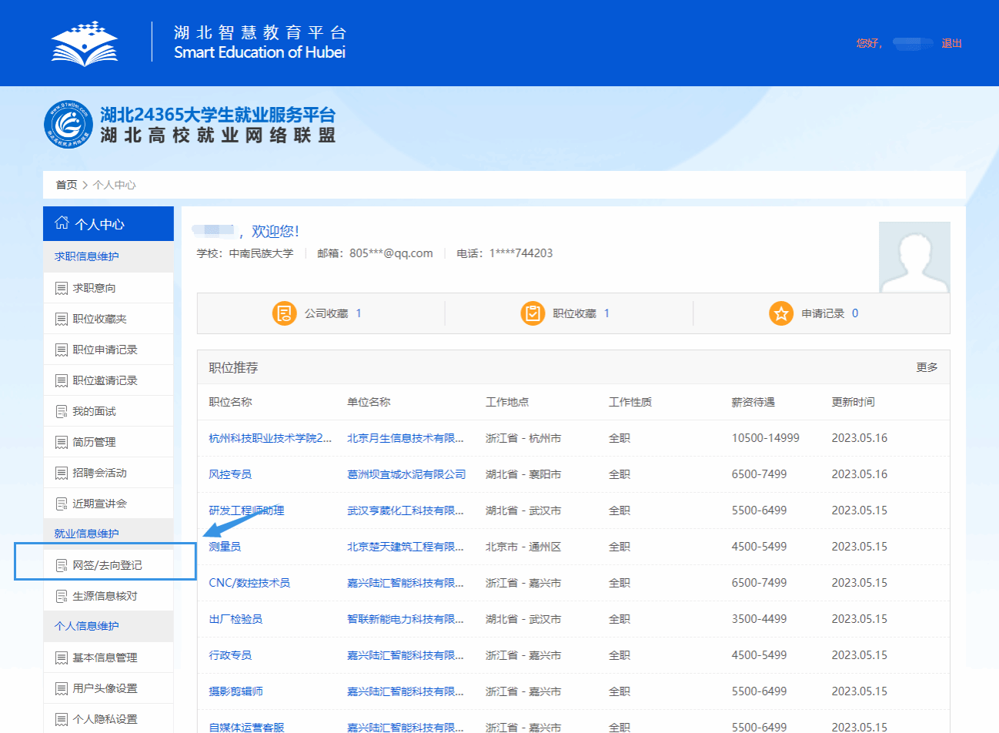
Task: Open company 葛洲坝宜城水泥有限公司 link
Action: pos(406,474)
